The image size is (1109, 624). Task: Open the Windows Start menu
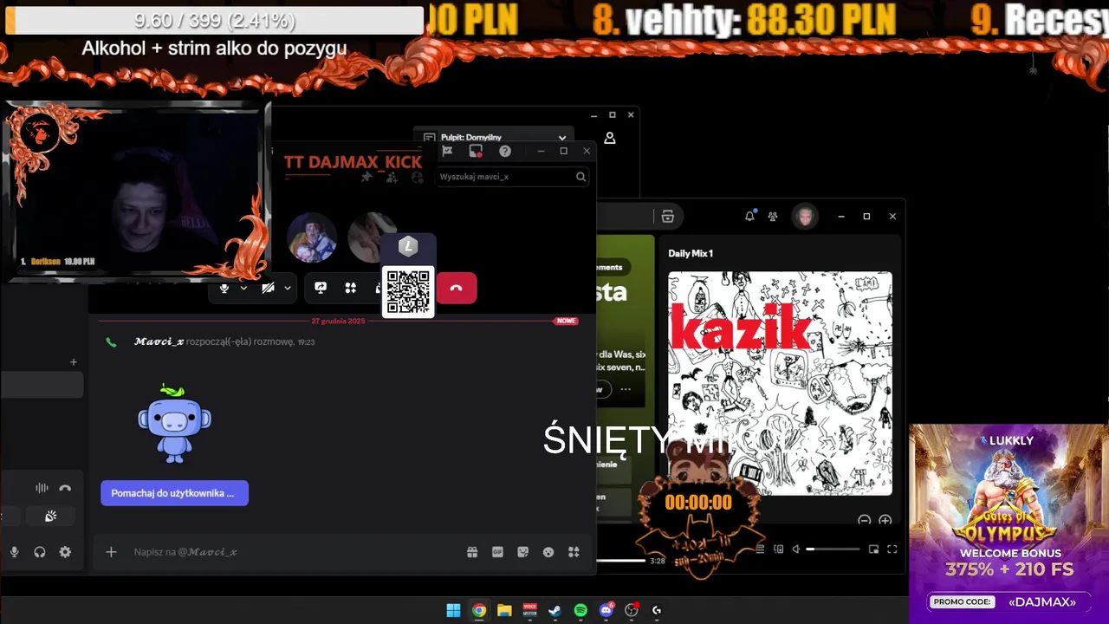(x=453, y=610)
